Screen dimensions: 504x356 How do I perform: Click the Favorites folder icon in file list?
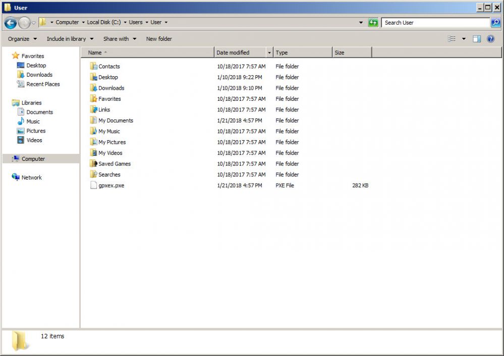[x=93, y=98]
